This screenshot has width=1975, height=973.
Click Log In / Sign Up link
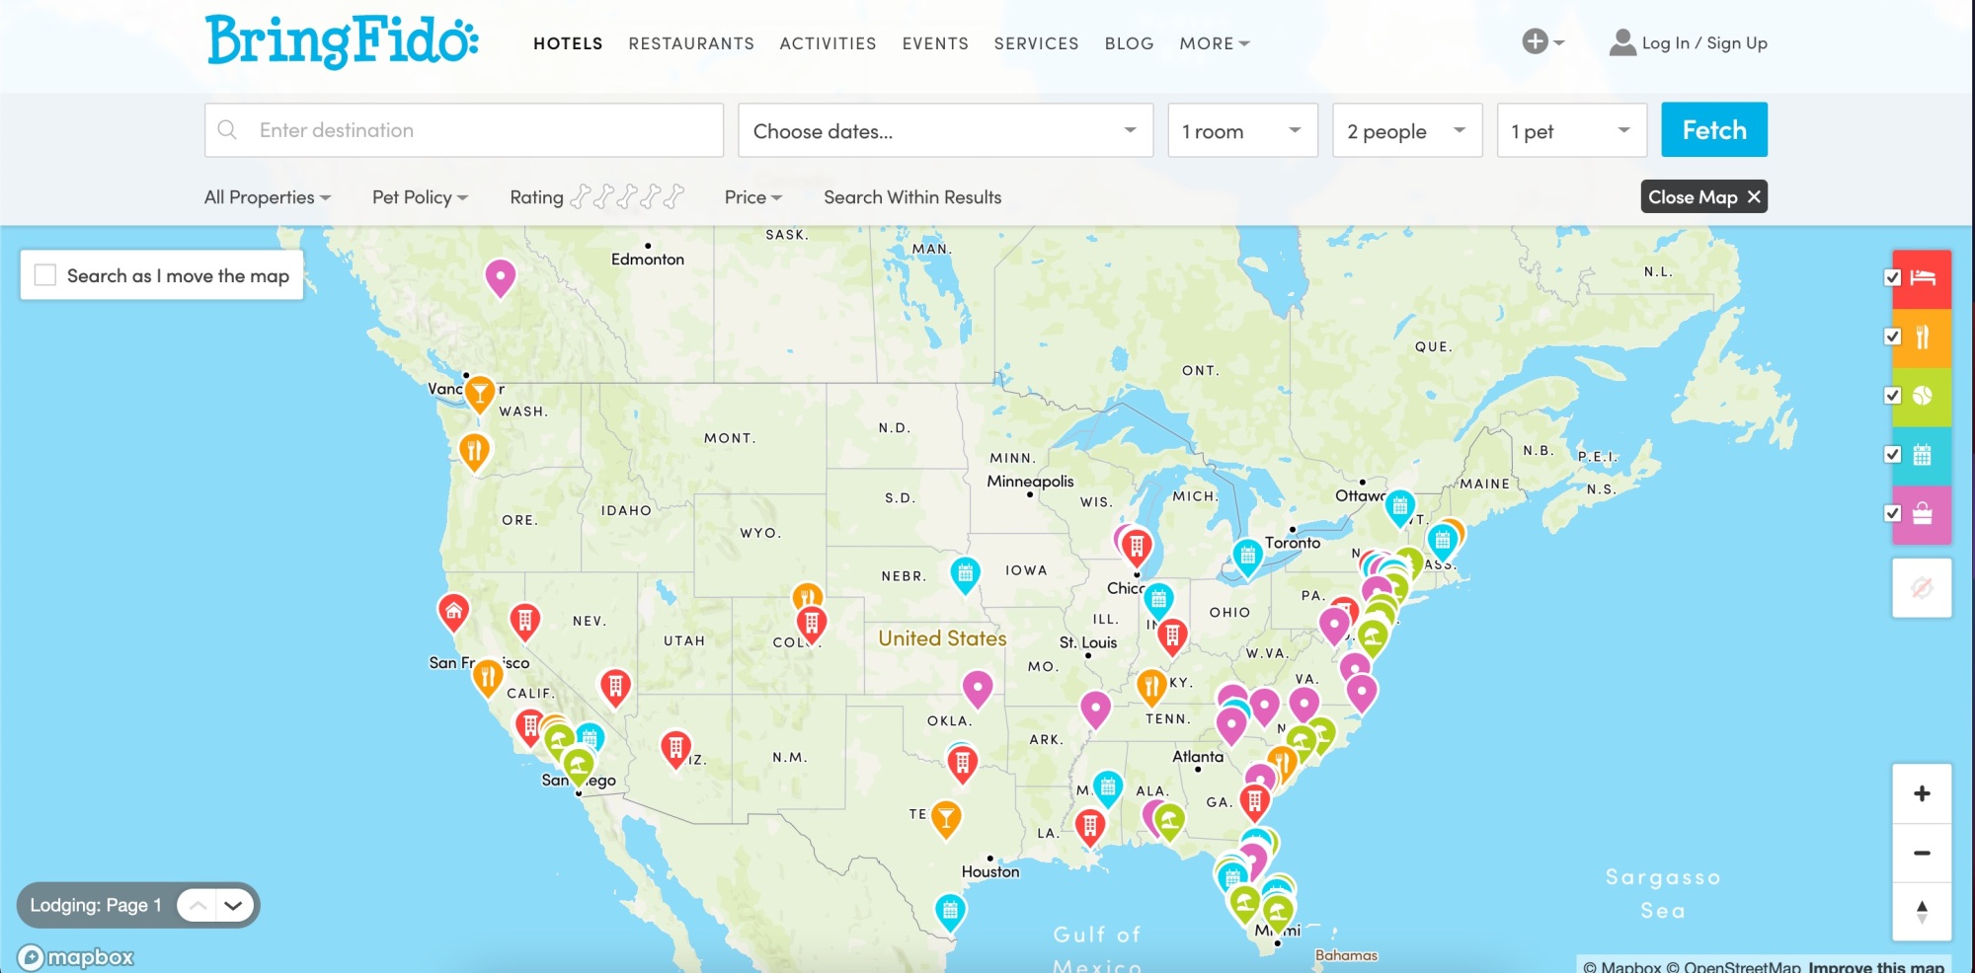pos(1704,43)
